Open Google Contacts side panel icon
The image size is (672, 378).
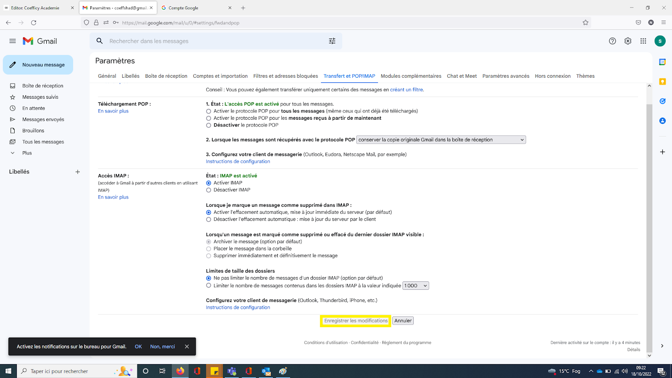point(662,121)
